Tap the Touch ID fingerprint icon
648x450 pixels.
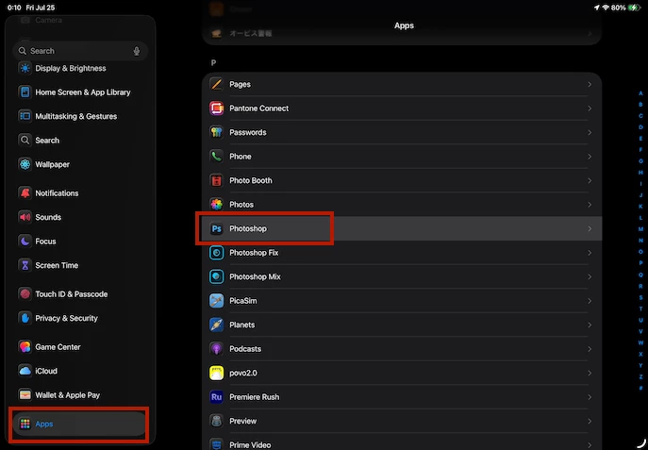pos(25,294)
